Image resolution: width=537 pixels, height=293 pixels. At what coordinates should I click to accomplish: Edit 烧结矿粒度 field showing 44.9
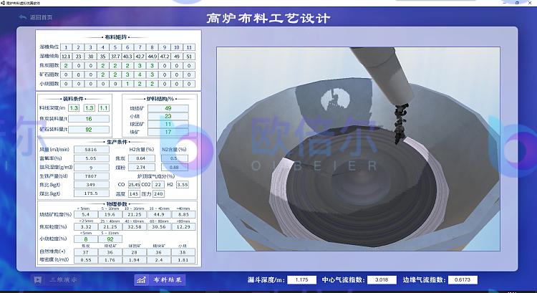coord(159,214)
